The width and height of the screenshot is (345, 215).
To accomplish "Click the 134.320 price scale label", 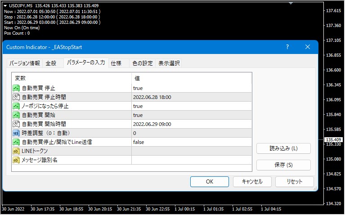I will coord(334,204).
